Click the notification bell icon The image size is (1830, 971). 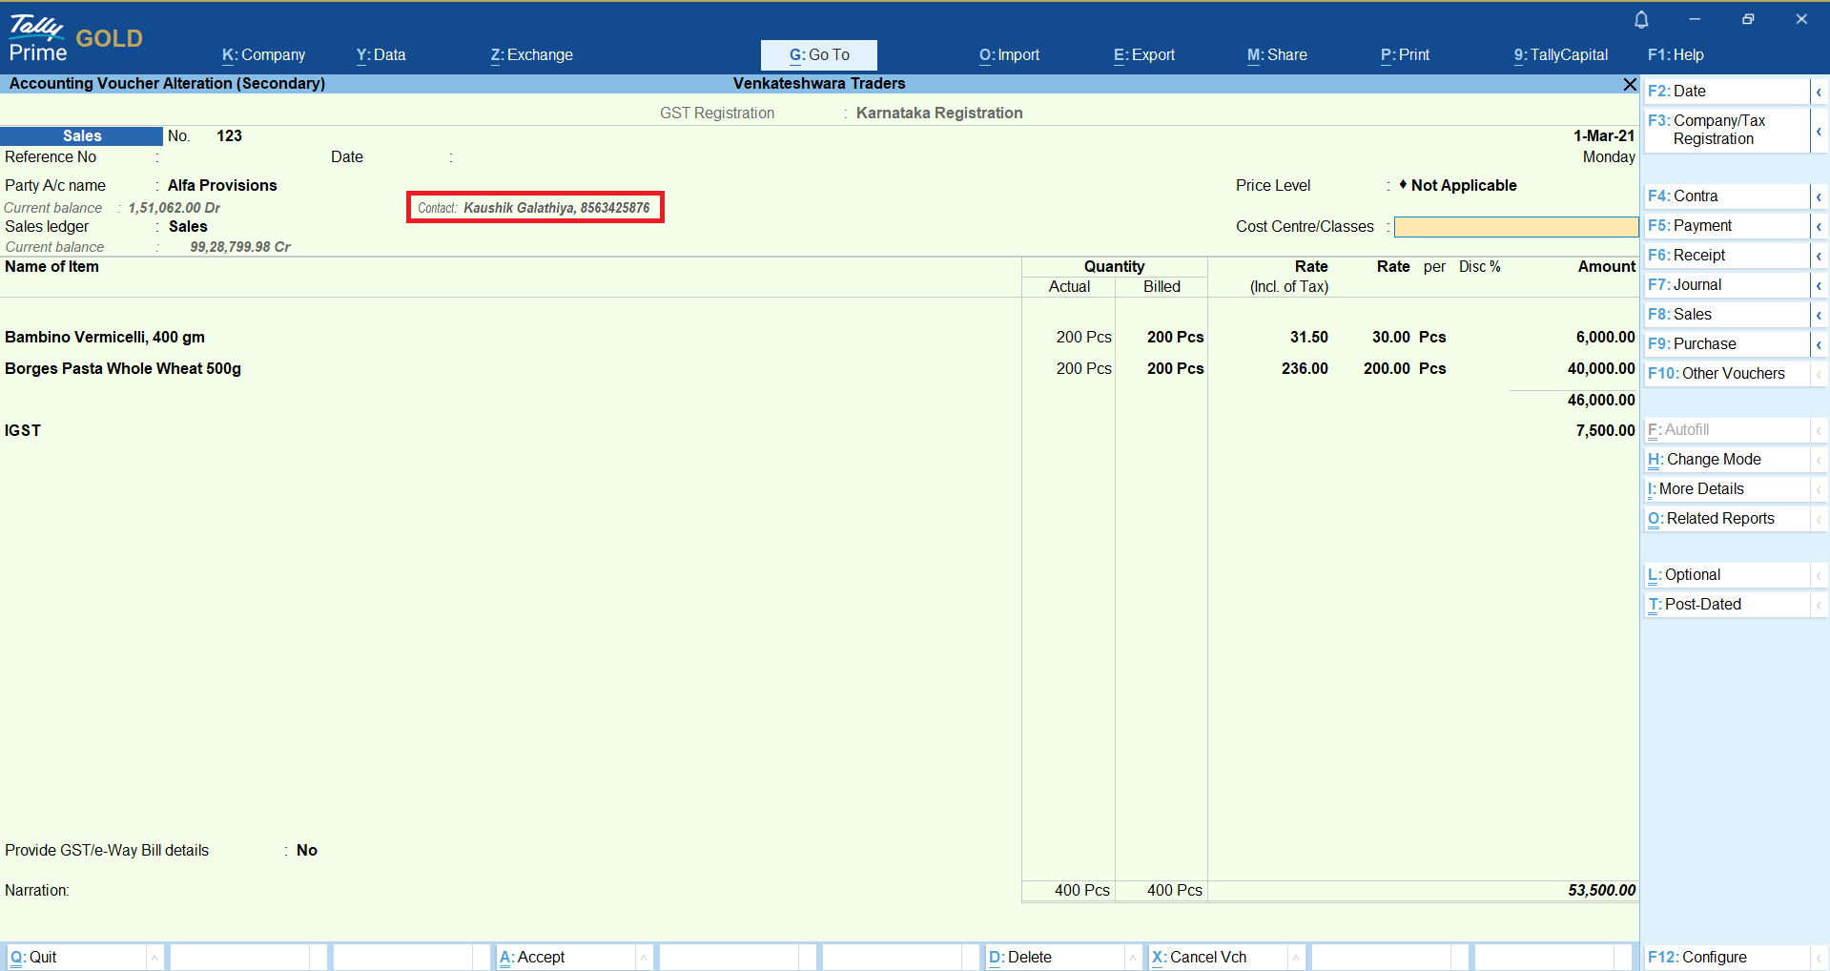1641,20
